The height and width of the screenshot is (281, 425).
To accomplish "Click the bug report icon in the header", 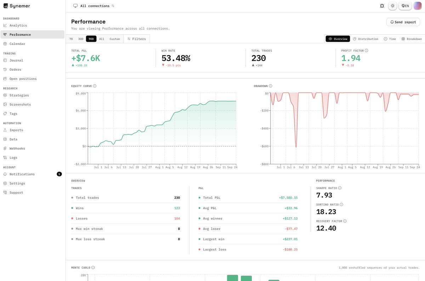I will tap(382, 6).
